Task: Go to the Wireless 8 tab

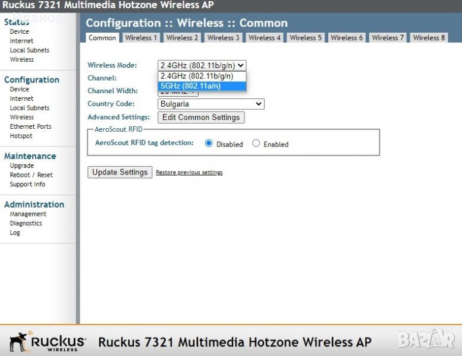Action: [x=429, y=37]
